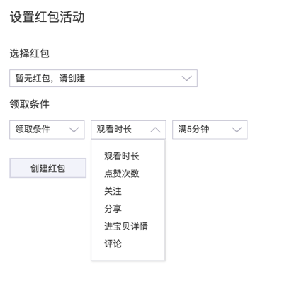Screen dimensions: 294x294
Task: Open the 暂无红包，请创建 select box
Action: click(103, 79)
